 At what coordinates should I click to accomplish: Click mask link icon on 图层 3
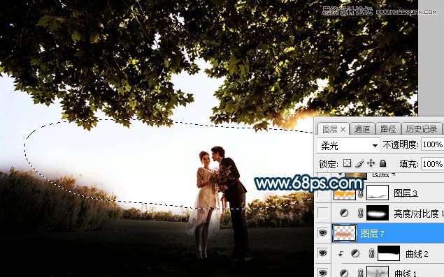click(361, 193)
